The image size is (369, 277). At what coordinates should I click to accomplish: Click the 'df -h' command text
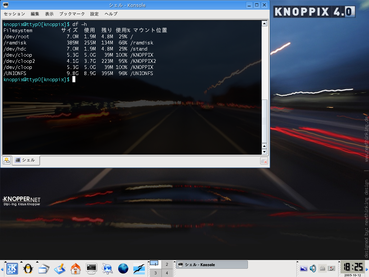80,24
